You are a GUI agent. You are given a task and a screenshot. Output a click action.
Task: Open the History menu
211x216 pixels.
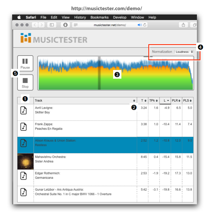pos(80,17)
